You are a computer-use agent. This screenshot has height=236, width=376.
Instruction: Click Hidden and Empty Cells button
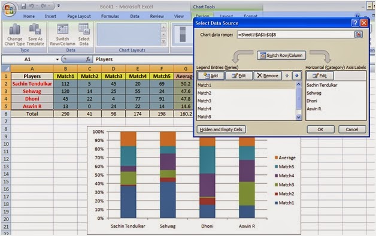pos(221,129)
